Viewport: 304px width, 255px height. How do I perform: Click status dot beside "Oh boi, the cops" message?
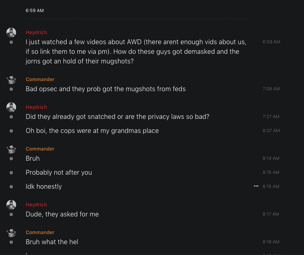[x=11, y=131]
